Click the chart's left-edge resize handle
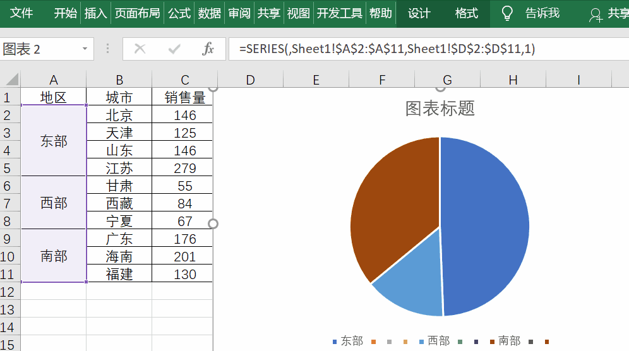 (213, 223)
